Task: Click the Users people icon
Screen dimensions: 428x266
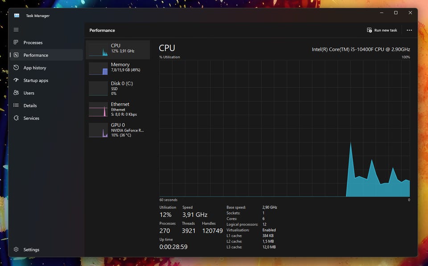Action: tap(16, 93)
